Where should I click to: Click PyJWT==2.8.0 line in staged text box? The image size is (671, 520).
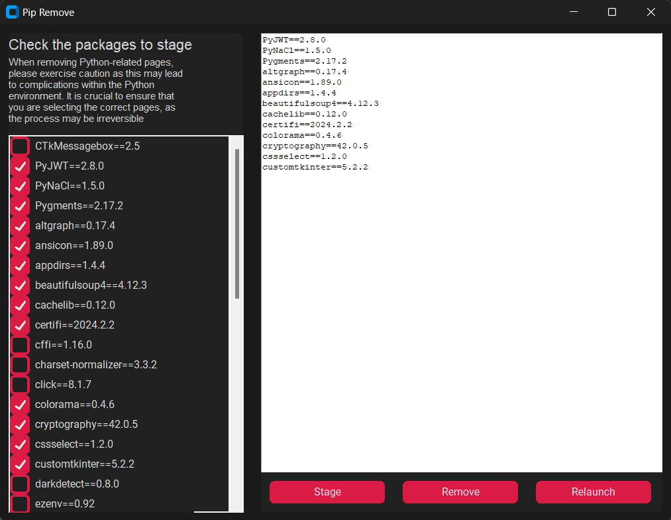click(294, 40)
